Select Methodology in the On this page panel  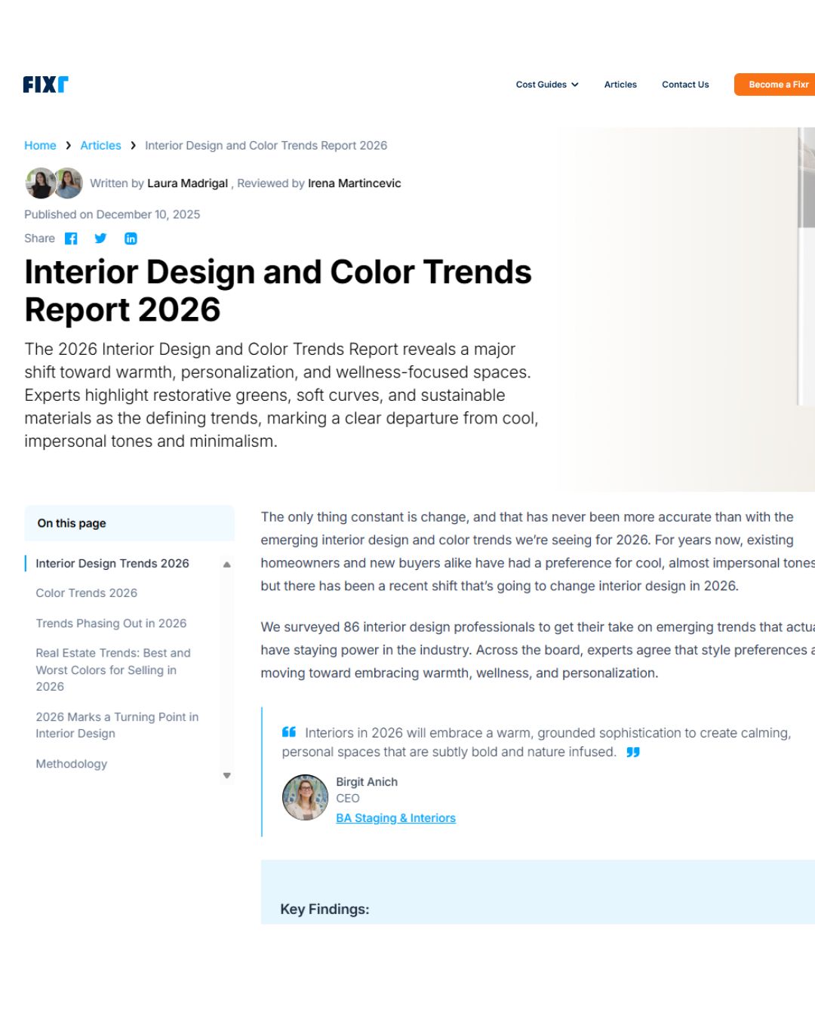tap(71, 764)
